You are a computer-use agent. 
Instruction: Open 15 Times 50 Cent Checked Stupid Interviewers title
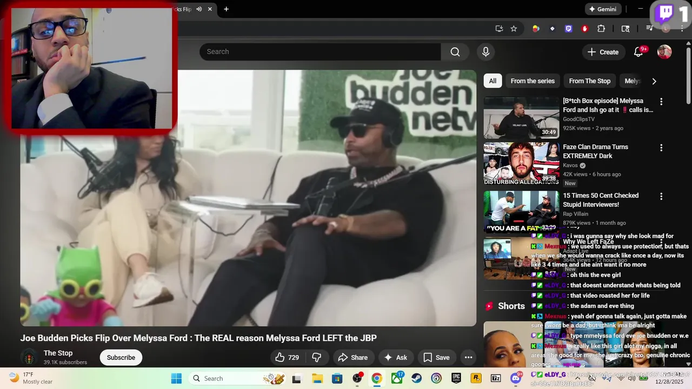[x=601, y=200]
